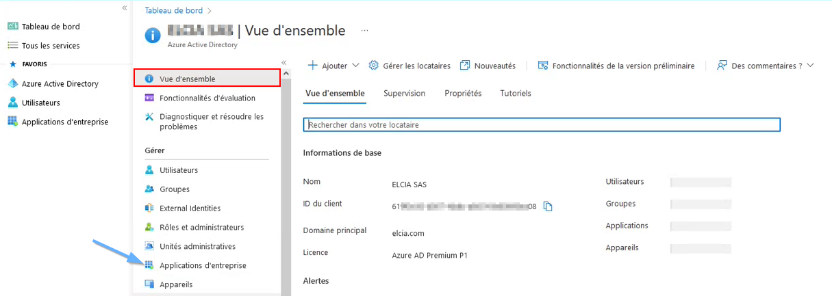Viewport: 832px width, 296px height.
Task: Open the ellipsis more options menu
Action: click(x=364, y=31)
